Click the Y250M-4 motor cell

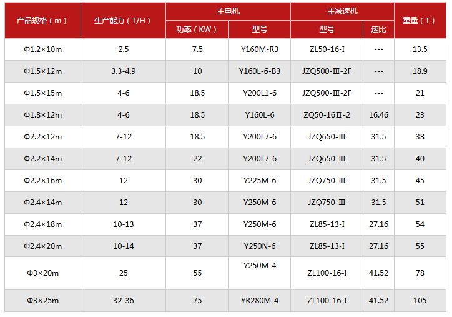tap(259, 265)
